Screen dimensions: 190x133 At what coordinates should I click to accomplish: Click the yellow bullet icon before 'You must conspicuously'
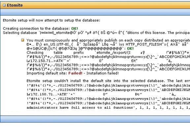pos(22,40)
